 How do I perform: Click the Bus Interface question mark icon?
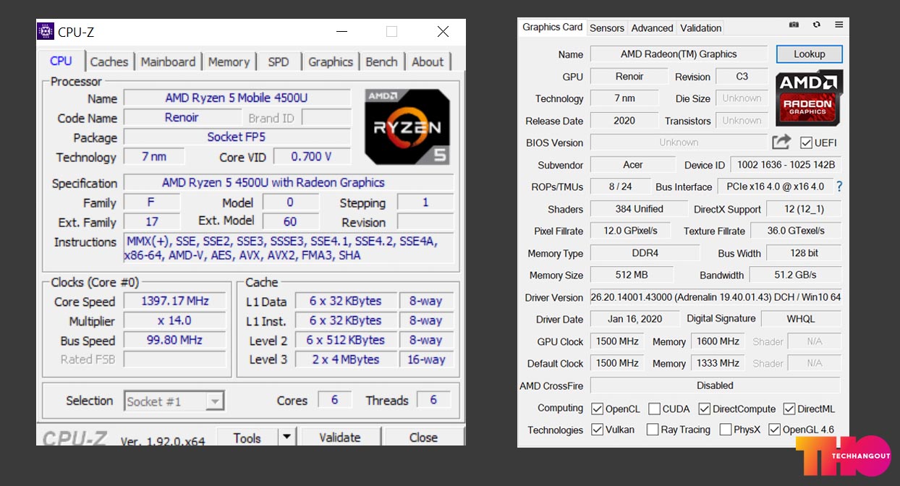coord(839,187)
